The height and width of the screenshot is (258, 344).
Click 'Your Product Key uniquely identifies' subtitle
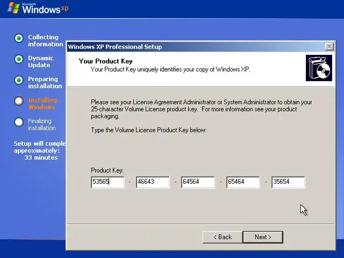tap(170, 69)
